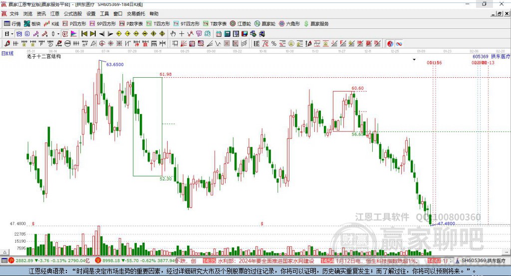511x276 pixels.
Task: Click the 47.4800 low price label
Action: pyautogui.click(x=446, y=224)
